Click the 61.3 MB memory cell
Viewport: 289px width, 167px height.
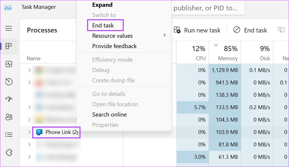tap(225, 157)
